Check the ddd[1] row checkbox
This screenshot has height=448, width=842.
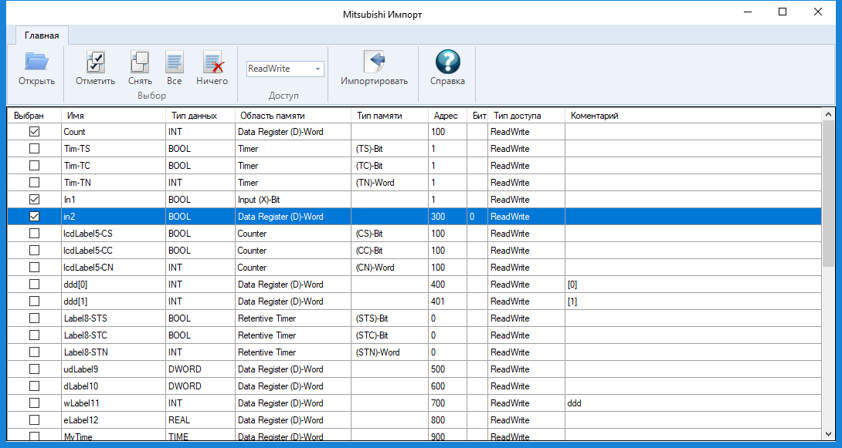point(34,301)
